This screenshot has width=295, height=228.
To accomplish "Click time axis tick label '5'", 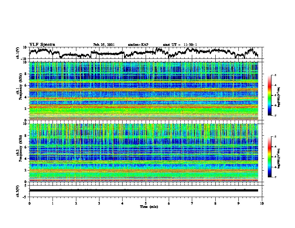I will tap(146, 203).
